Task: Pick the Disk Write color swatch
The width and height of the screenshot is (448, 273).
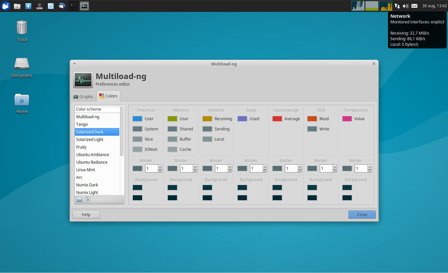Action: click(x=312, y=129)
